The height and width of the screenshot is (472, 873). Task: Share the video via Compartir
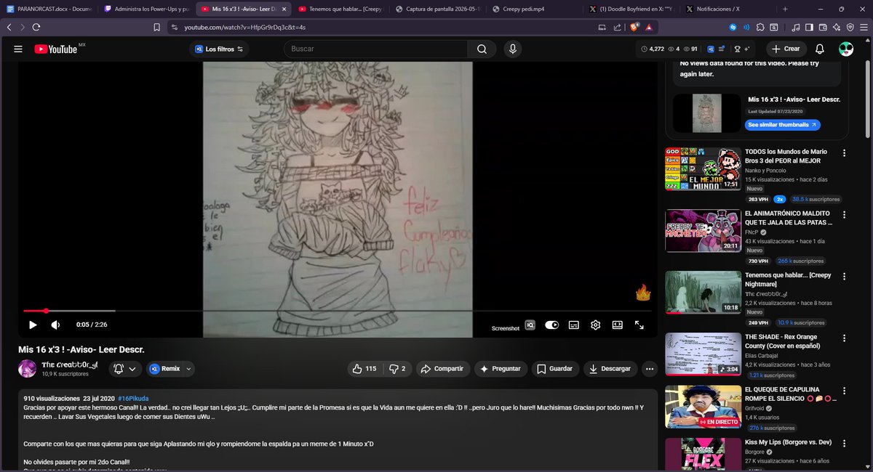click(442, 369)
